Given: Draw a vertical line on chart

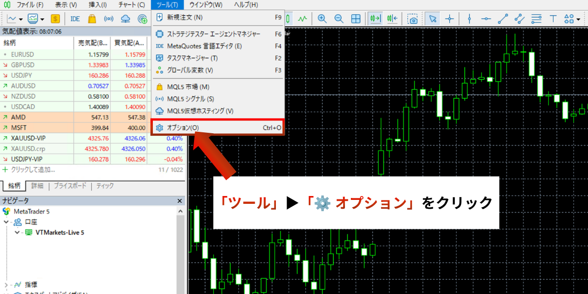Looking at the screenshot, I should coord(469,19).
